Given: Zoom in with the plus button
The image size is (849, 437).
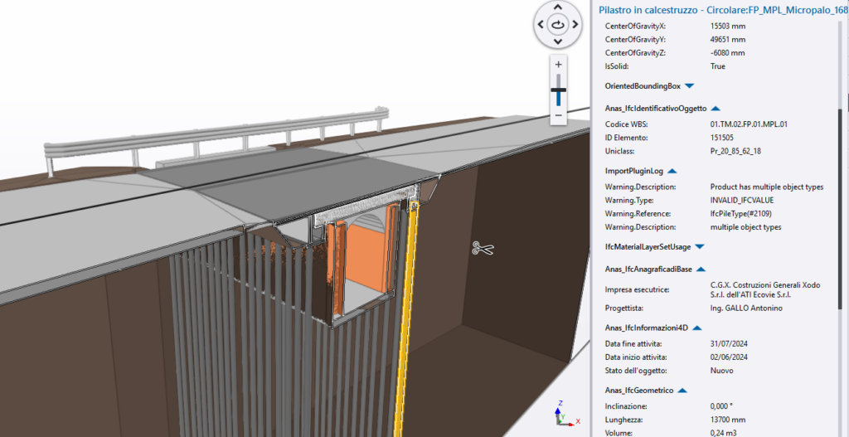Looking at the screenshot, I should 559,65.
